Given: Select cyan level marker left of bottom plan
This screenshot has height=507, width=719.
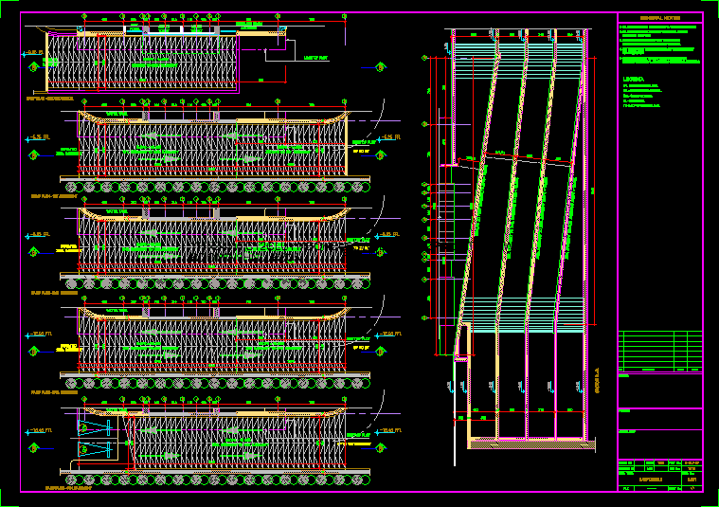Looking at the screenshot, I should (34, 432).
